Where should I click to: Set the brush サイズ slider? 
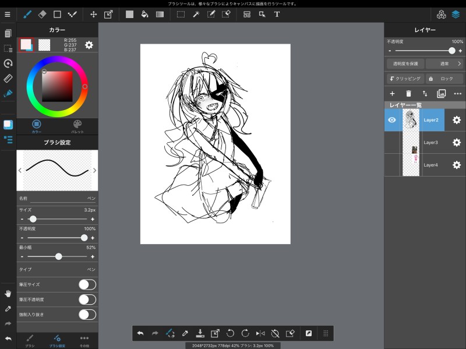coord(57,219)
